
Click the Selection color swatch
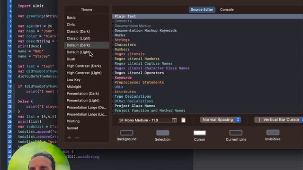tap(163, 133)
